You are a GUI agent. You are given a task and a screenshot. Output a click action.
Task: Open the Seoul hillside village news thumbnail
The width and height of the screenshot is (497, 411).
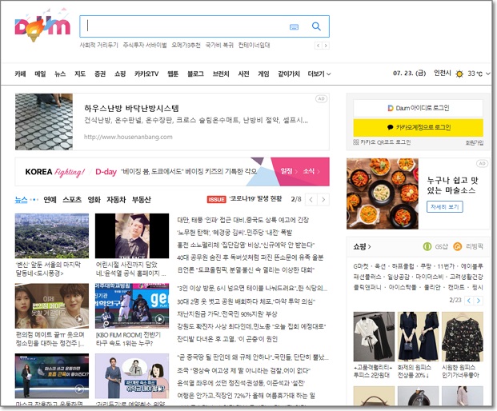click(52, 236)
